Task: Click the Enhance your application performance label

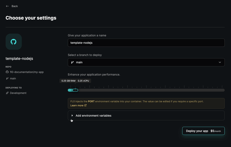Action: [94, 75]
